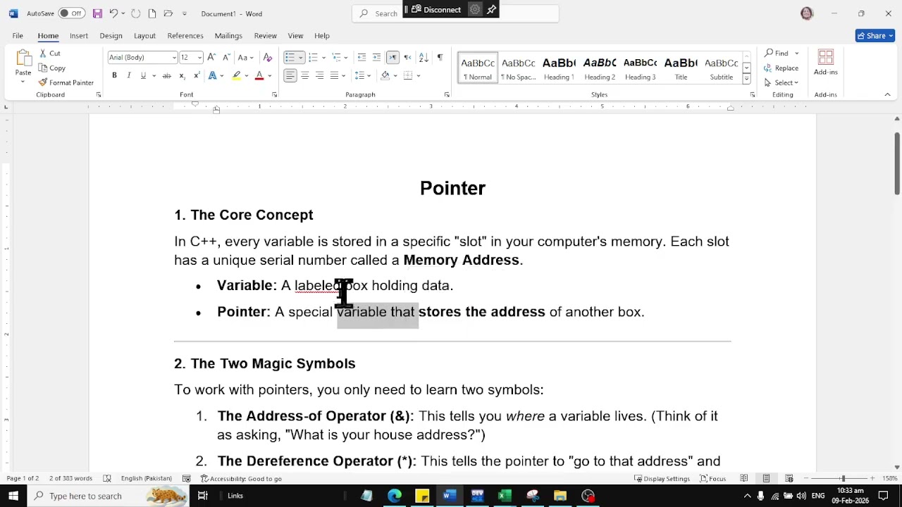This screenshot has width=902, height=507.
Task: Click the Replace button
Action: (781, 68)
